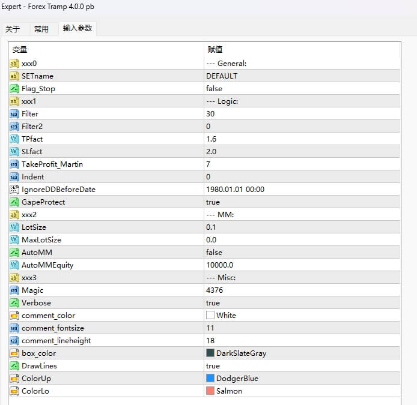Click the double-type icon beside MaxLotSize

(14, 240)
